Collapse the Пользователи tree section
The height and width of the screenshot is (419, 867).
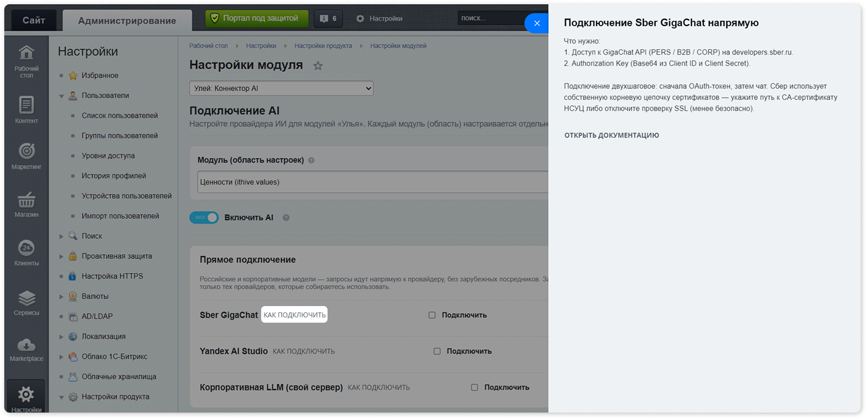coord(62,96)
